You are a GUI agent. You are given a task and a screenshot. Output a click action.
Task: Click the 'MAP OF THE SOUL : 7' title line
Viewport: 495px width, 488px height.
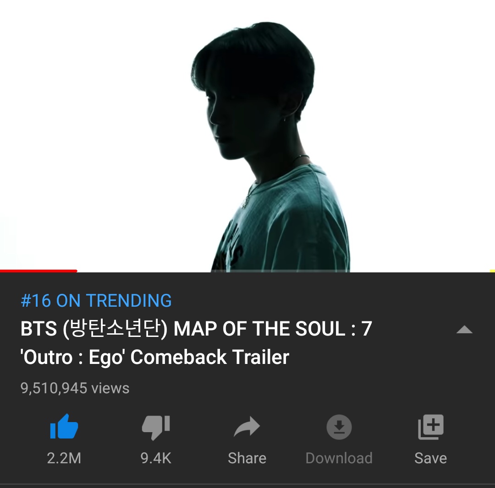196,329
